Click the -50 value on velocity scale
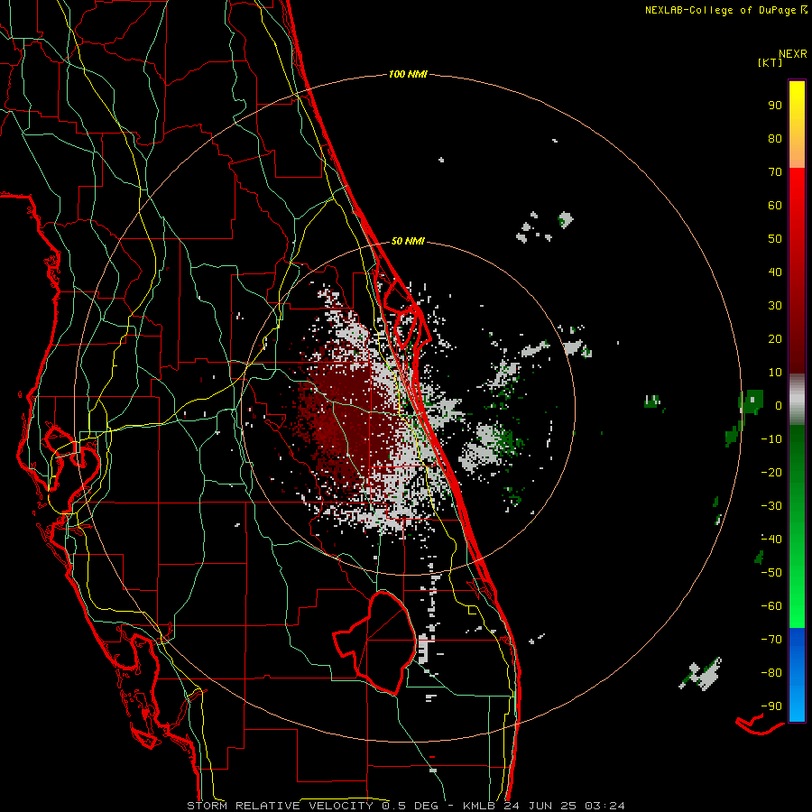Screen dimensions: 812x812 pyautogui.click(x=771, y=573)
